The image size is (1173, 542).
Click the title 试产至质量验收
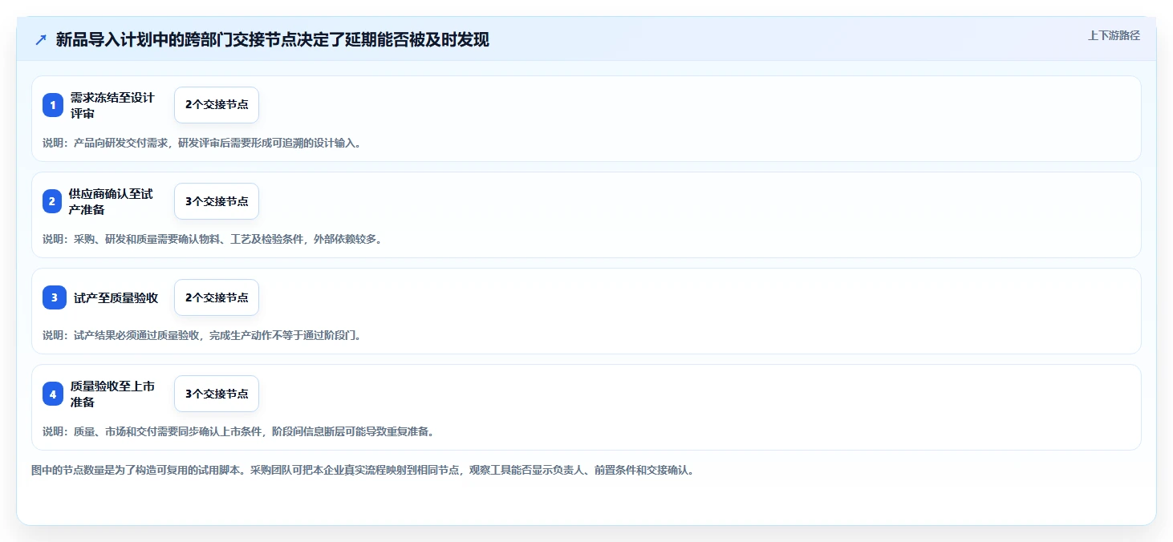[116, 297]
